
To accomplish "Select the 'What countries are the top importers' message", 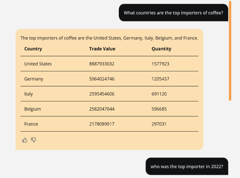I will [x=173, y=13].
